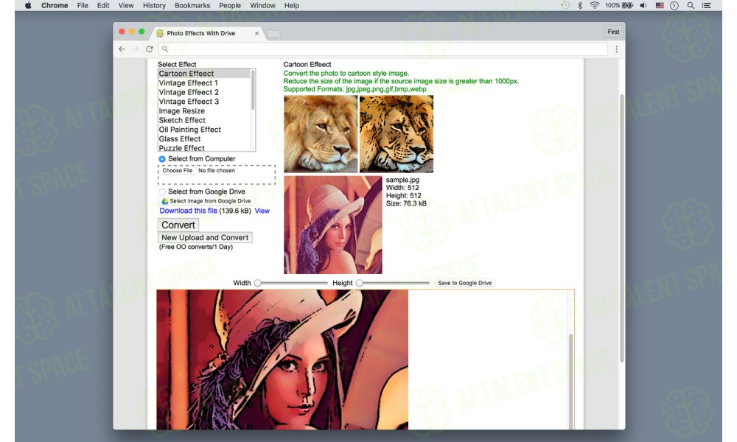Click the cartoon lion sample thumbnail

(x=397, y=134)
